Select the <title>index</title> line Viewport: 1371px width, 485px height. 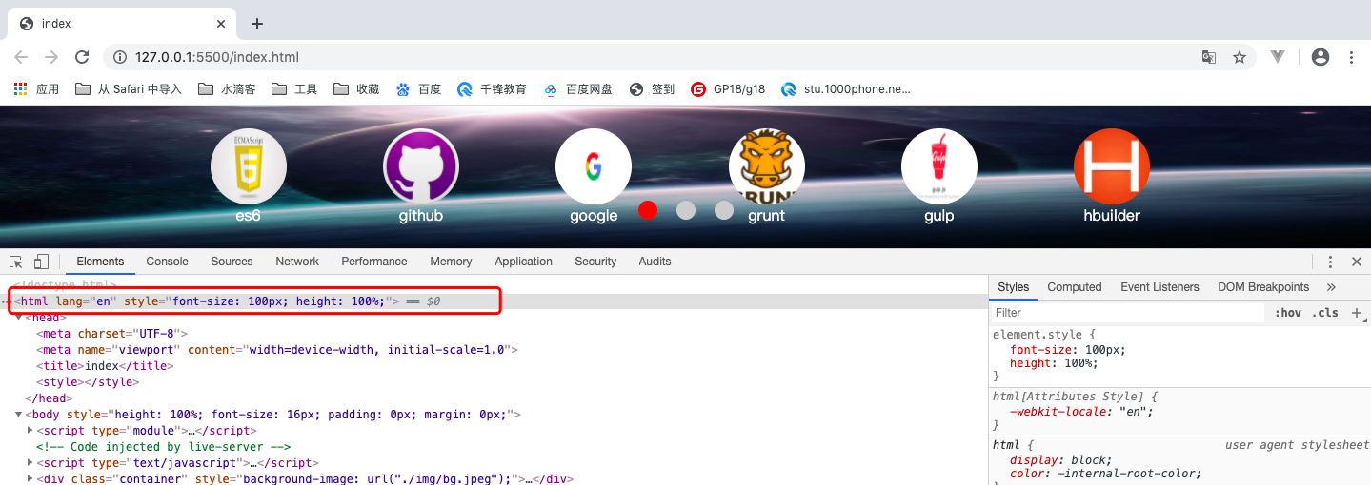(x=105, y=366)
